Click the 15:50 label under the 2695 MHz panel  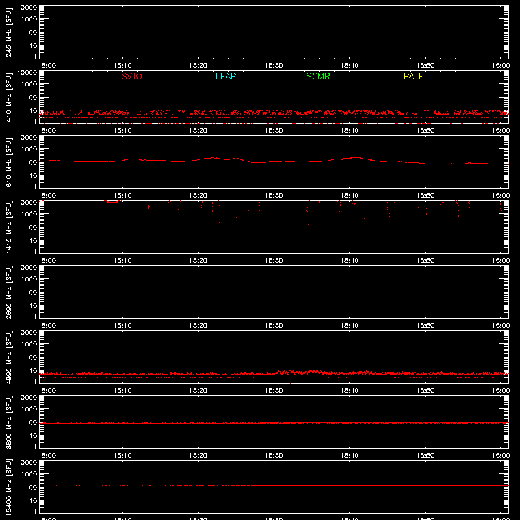[x=425, y=326]
